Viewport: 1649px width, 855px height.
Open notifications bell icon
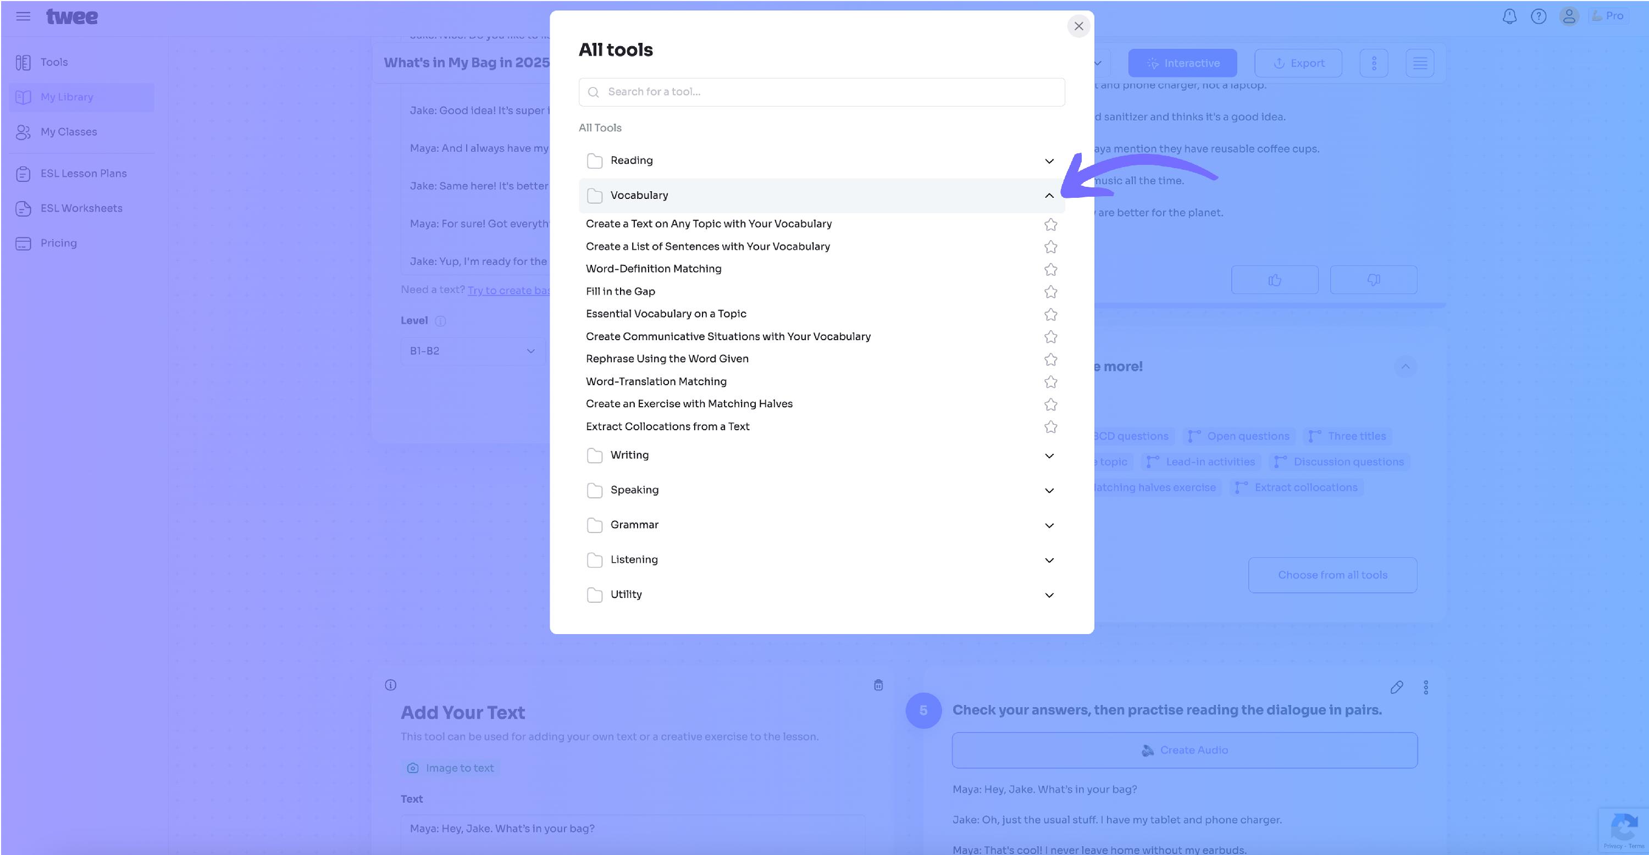1509,16
